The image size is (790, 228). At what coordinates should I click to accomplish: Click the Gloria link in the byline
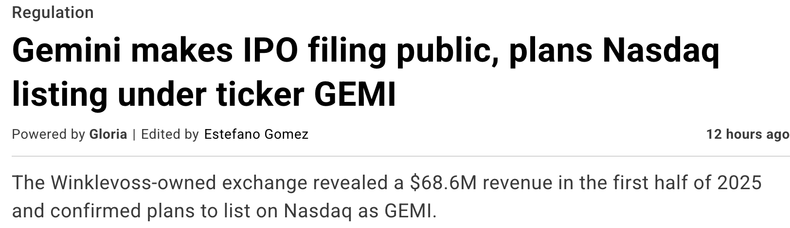108,134
